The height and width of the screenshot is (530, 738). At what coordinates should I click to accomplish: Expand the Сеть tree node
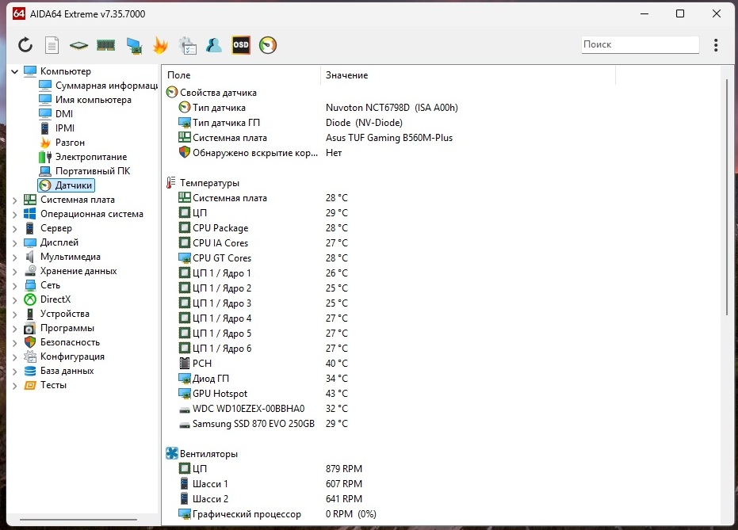pos(14,285)
